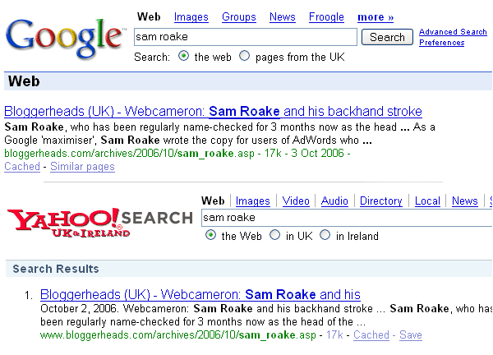Switch to the Google Groups tab

pyautogui.click(x=239, y=17)
